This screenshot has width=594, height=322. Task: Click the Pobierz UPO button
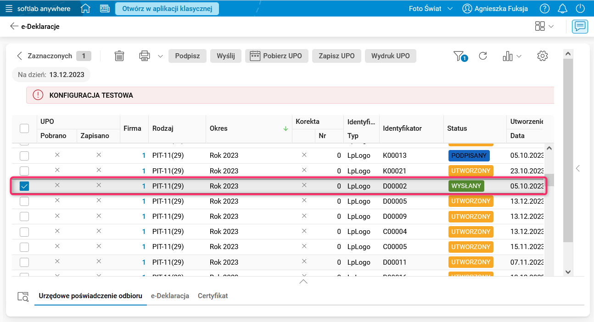276,56
